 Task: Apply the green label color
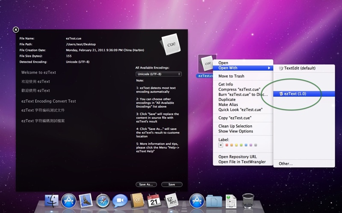241,145
